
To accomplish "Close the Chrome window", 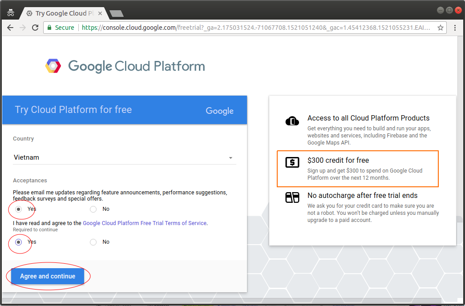I will tap(458, 10).
